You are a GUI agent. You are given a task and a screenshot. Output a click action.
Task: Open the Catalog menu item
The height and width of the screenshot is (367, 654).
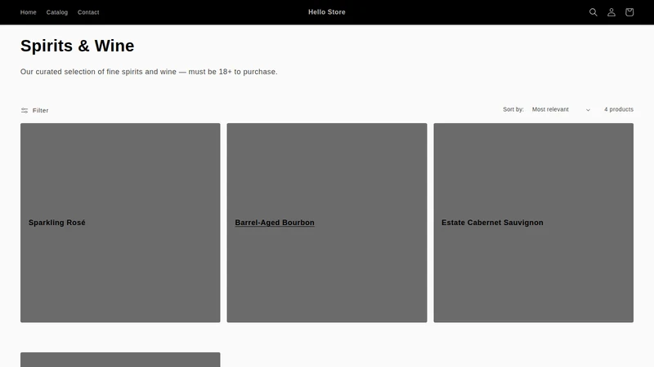tap(57, 12)
